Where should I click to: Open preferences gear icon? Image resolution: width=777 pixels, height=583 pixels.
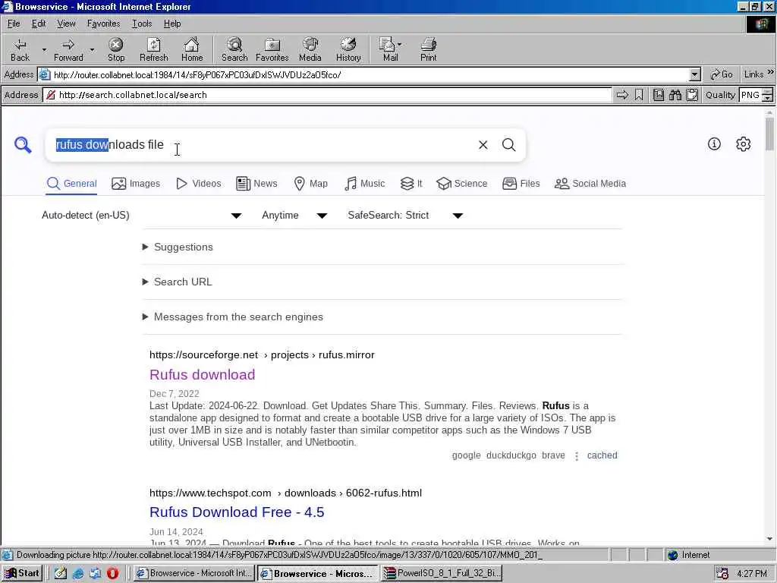tap(744, 144)
